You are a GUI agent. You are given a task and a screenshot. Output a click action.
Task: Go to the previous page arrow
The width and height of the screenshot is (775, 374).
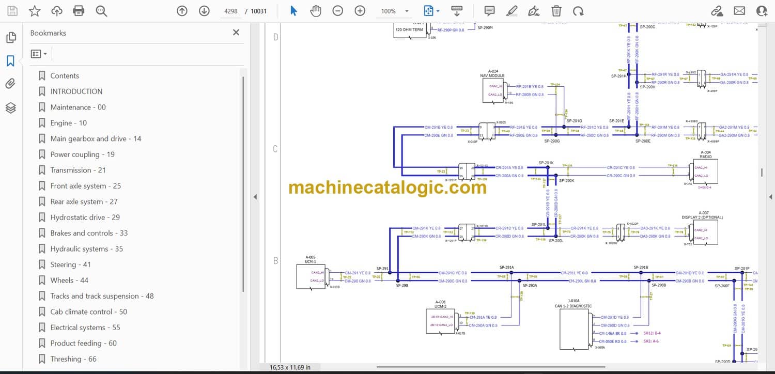[x=182, y=11]
